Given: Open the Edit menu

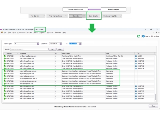Looking at the screenshot, I should tap(9, 32).
